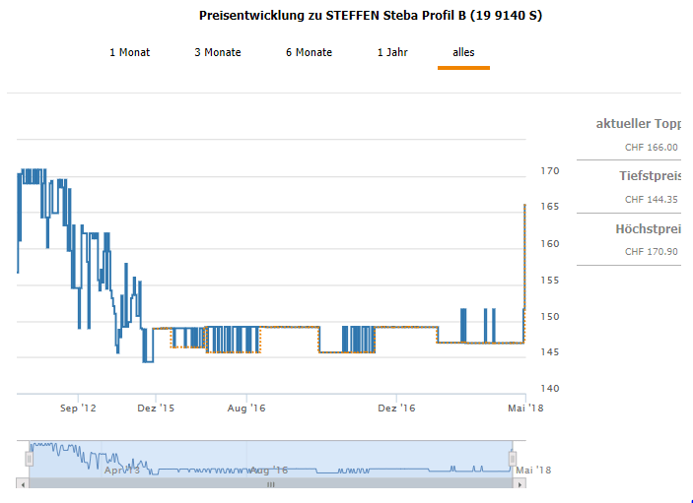
Task: Grab the left range handle of the navigator
Action: tap(30, 459)
